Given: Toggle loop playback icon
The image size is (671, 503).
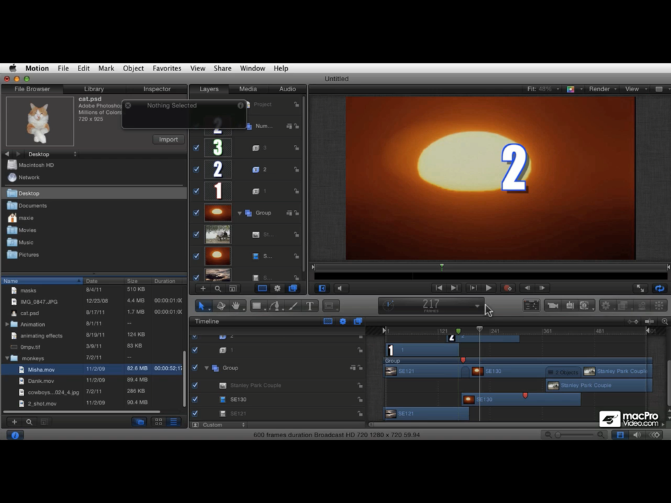Looking at the screenshot, I should (x=659, y=288).
